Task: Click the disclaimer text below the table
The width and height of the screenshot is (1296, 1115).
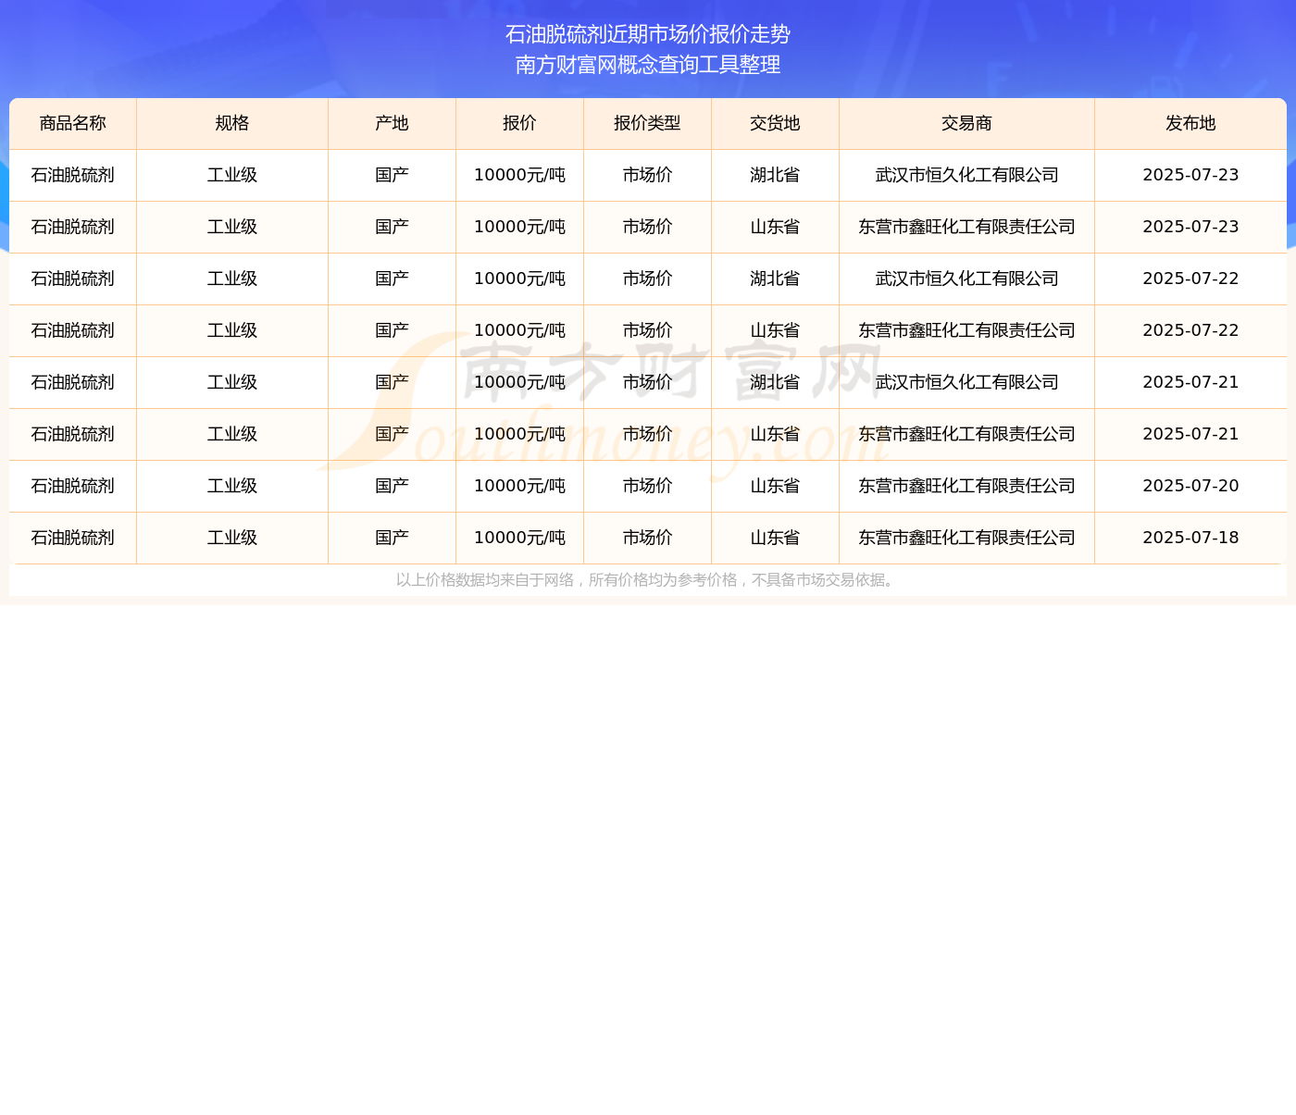Action: coord(648,580)
